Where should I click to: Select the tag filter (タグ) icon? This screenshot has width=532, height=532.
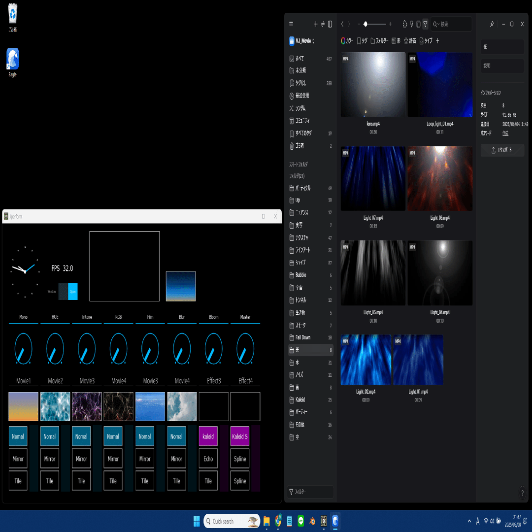362,41
